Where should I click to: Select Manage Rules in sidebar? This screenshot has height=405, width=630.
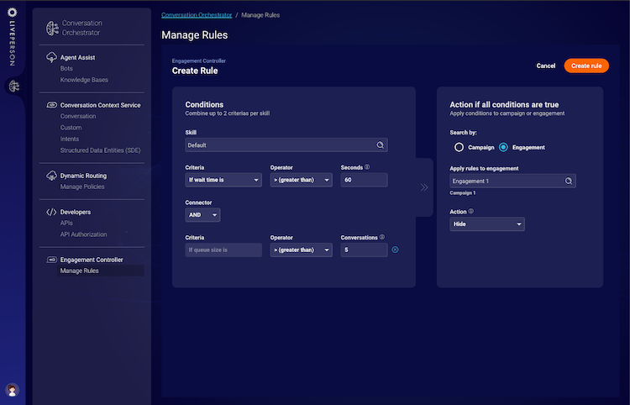click(99, 271)
